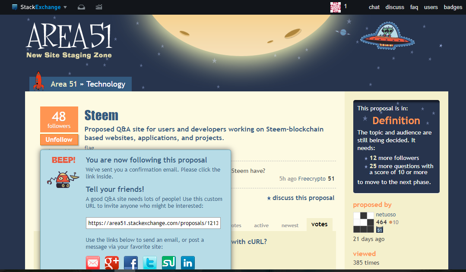Screen dimensions: 466x272
Task: Click the 'Tell your friends!' heading
Action: pos(115,189)
